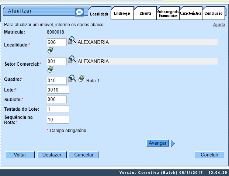Click the blue arrow next to Avançar
The height and width of the screenshot is (176, 229).
pyautogui.click(x=173, y=143)
